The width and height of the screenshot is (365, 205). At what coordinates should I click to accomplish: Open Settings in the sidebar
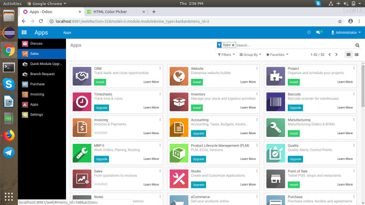[42, 115]
